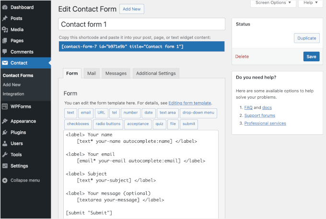326x219 pixels.
Task: Click the red Delete link
Action: 242,57
